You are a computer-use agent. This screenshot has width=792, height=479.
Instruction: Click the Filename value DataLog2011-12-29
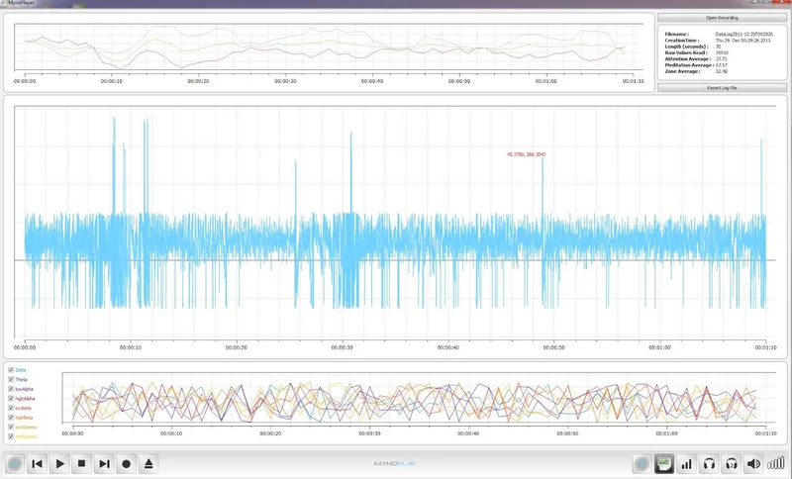click(744, 35)
